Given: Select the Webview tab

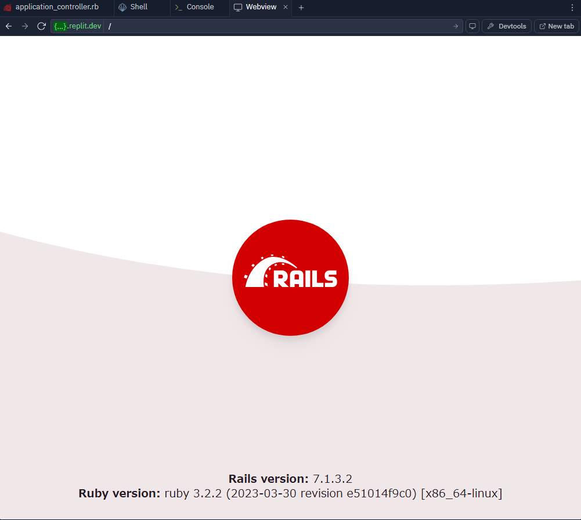Looking at the screenshot, I should (x=261, y=7).
